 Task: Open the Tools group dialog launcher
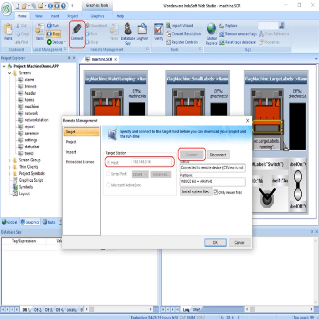[200, 49]
